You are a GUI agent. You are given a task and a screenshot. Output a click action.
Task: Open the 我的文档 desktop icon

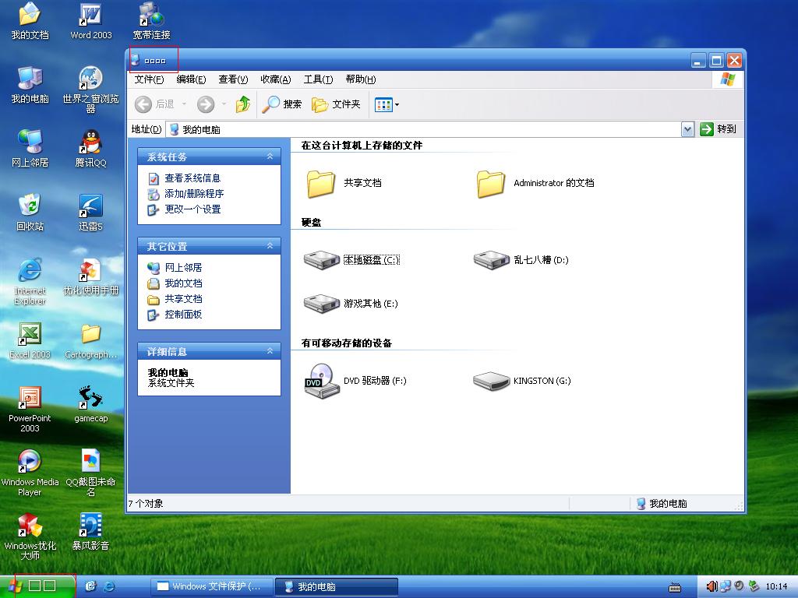pos(30,21)
